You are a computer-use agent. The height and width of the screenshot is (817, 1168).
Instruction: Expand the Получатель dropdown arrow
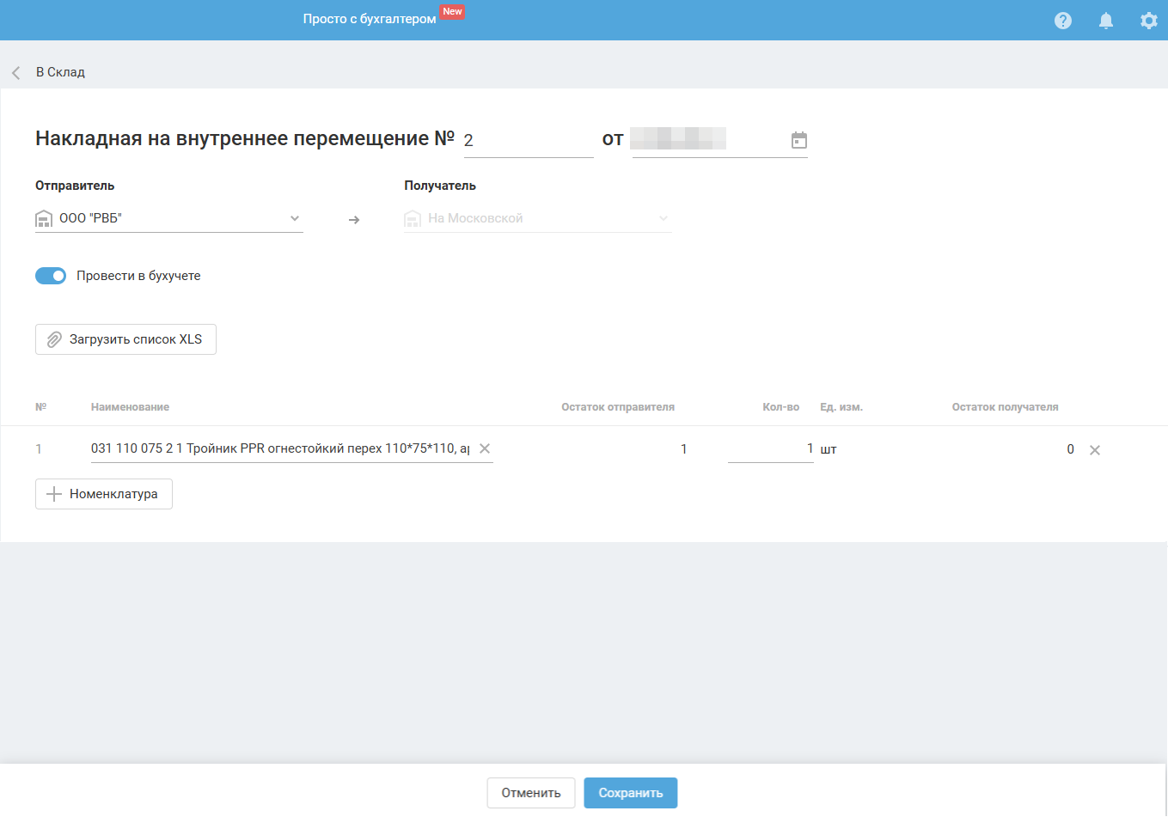[663, 218]
